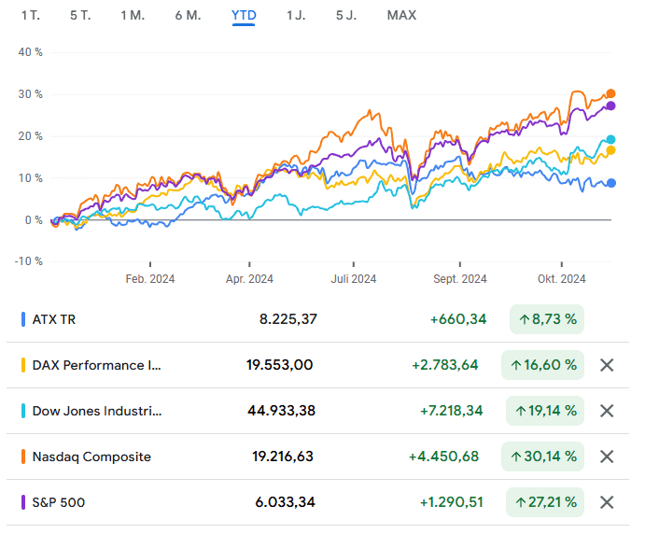Click the Sept. 2024 axis label
Image resolution: width=645 pixels, height=534 pixels.
pyautogui.click(x=460, y=279)
